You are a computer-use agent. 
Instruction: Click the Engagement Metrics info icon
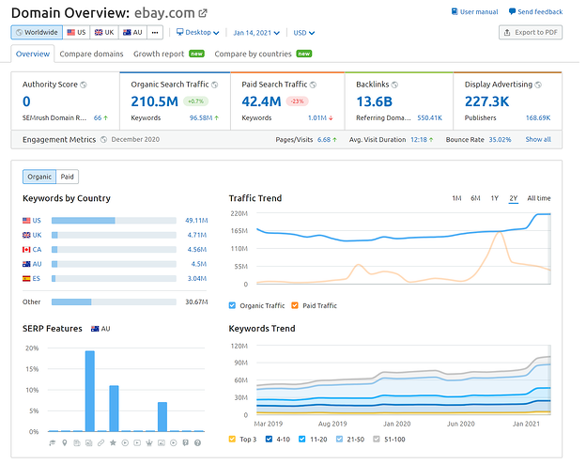pyautogui.click(x=103, y=139)
